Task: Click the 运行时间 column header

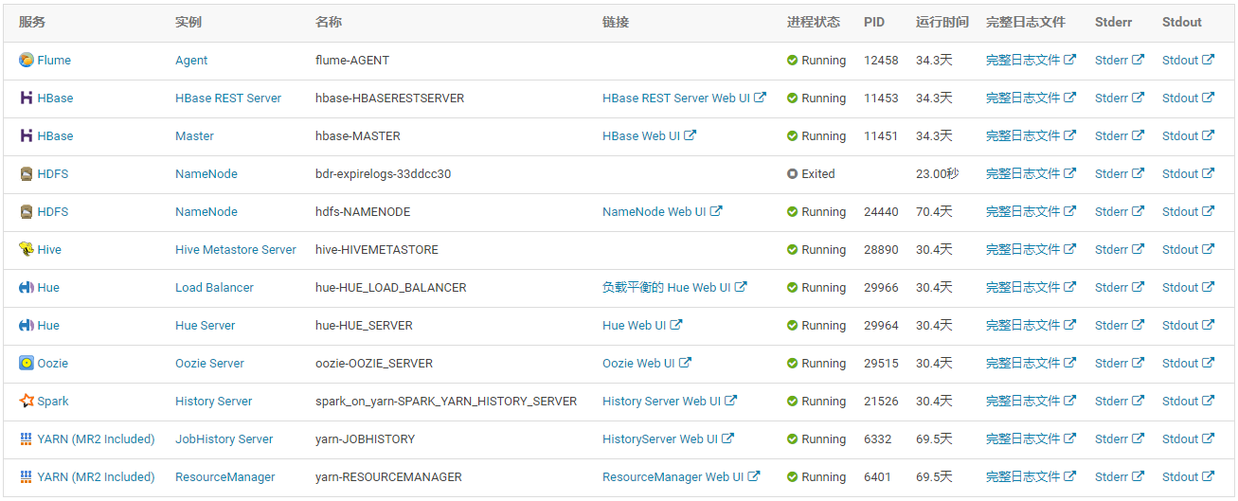Action: (942, 22)
